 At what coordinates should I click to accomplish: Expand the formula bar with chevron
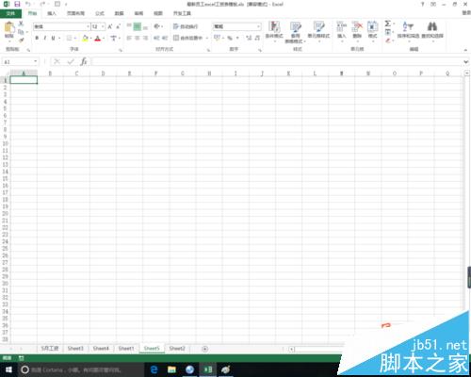click(465, 62)
